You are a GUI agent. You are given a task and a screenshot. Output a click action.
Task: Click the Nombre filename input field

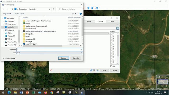pyautogui.click(x=49, y=50)
